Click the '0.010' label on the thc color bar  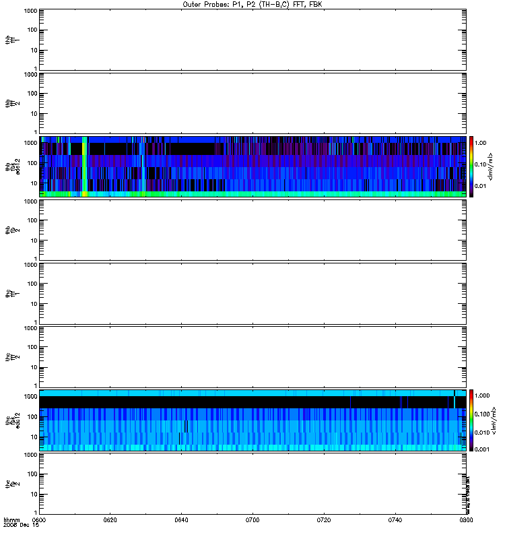(x=482, y=433)
